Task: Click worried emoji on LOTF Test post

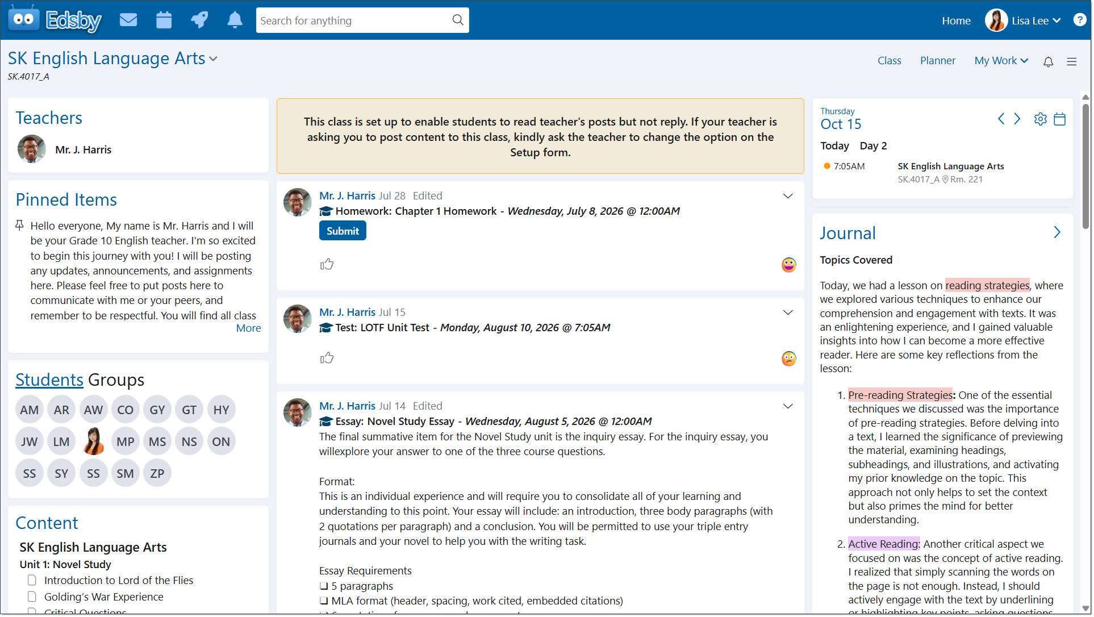Action: tap(789, 358)
